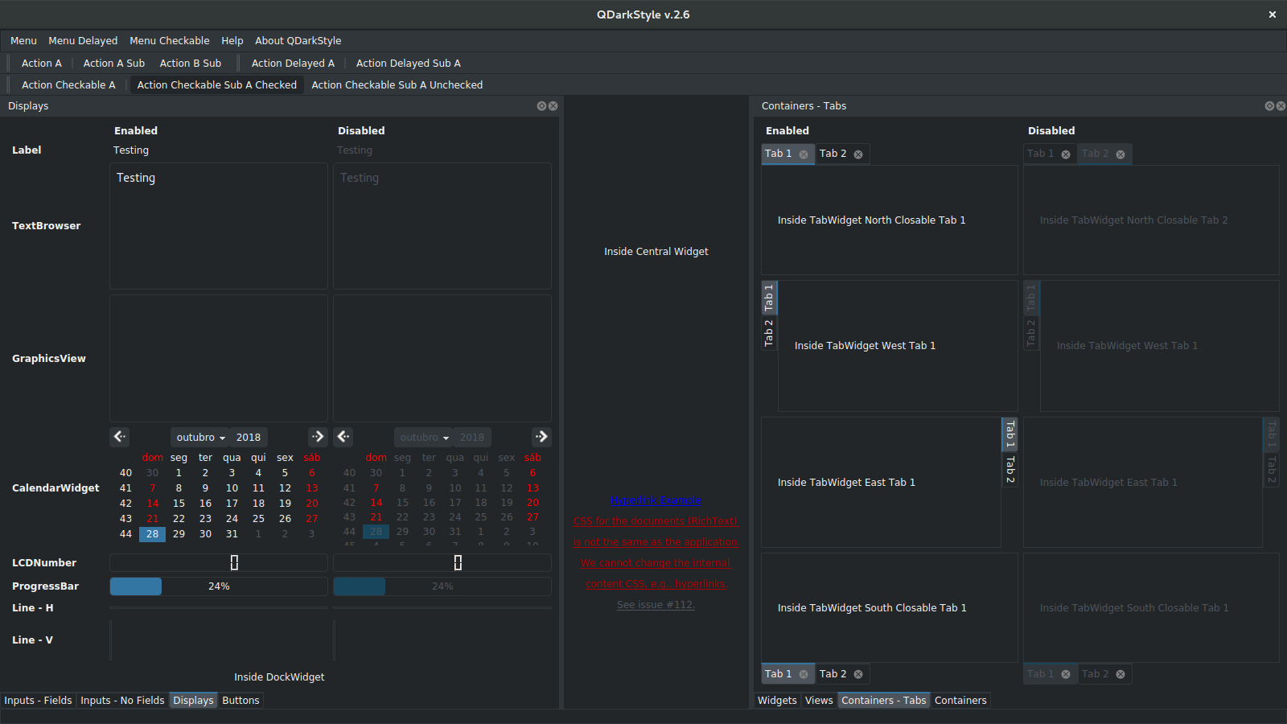Switch to Widgets dock tab
This screenshot has width=1287, height=724.
pos(777,701)
